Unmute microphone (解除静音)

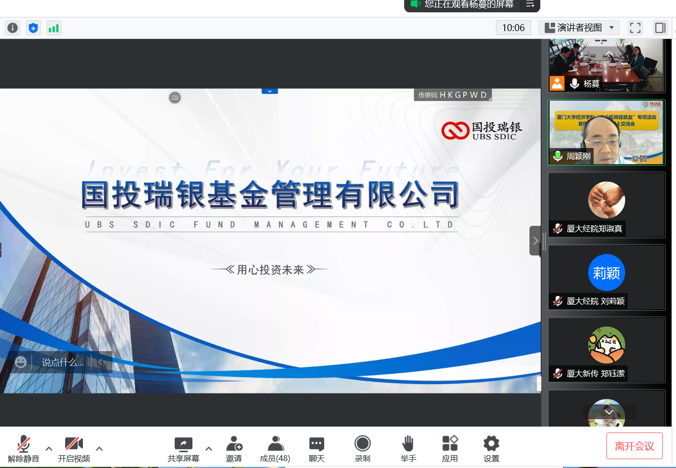tap(23, 448)
